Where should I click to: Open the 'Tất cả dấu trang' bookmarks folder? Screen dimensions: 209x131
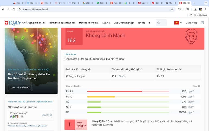198,15
